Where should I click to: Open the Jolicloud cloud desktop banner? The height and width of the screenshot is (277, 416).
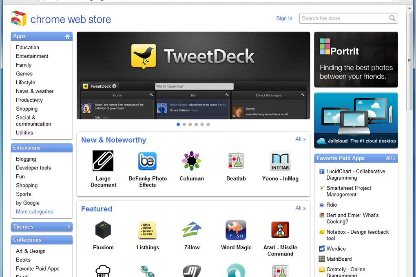(x=356, y=120)
